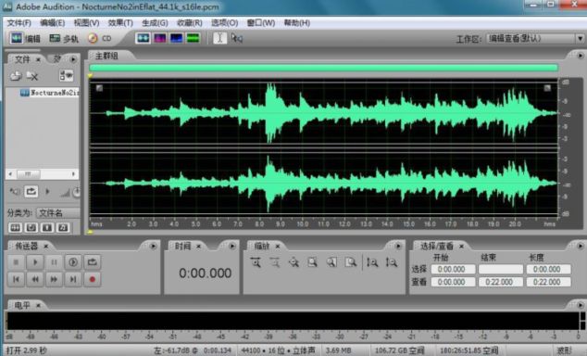Click the zoom out vertically icon
The image size is (587, 356).
392,262
